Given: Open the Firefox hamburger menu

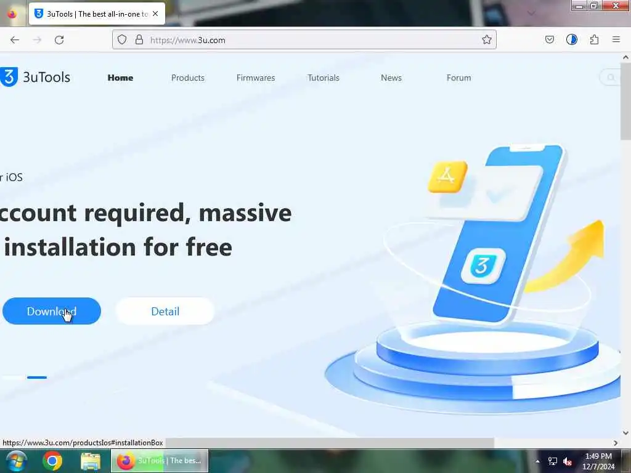Looking at the screenshot, I should [616, 39].
